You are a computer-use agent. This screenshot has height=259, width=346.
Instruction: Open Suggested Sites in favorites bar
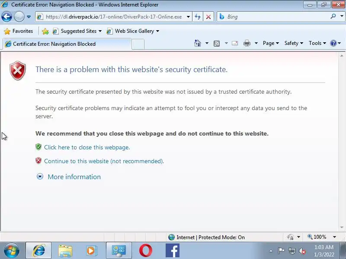(x=77, y=31)
